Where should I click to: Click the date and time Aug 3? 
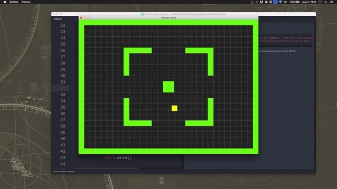coord(309,2)
